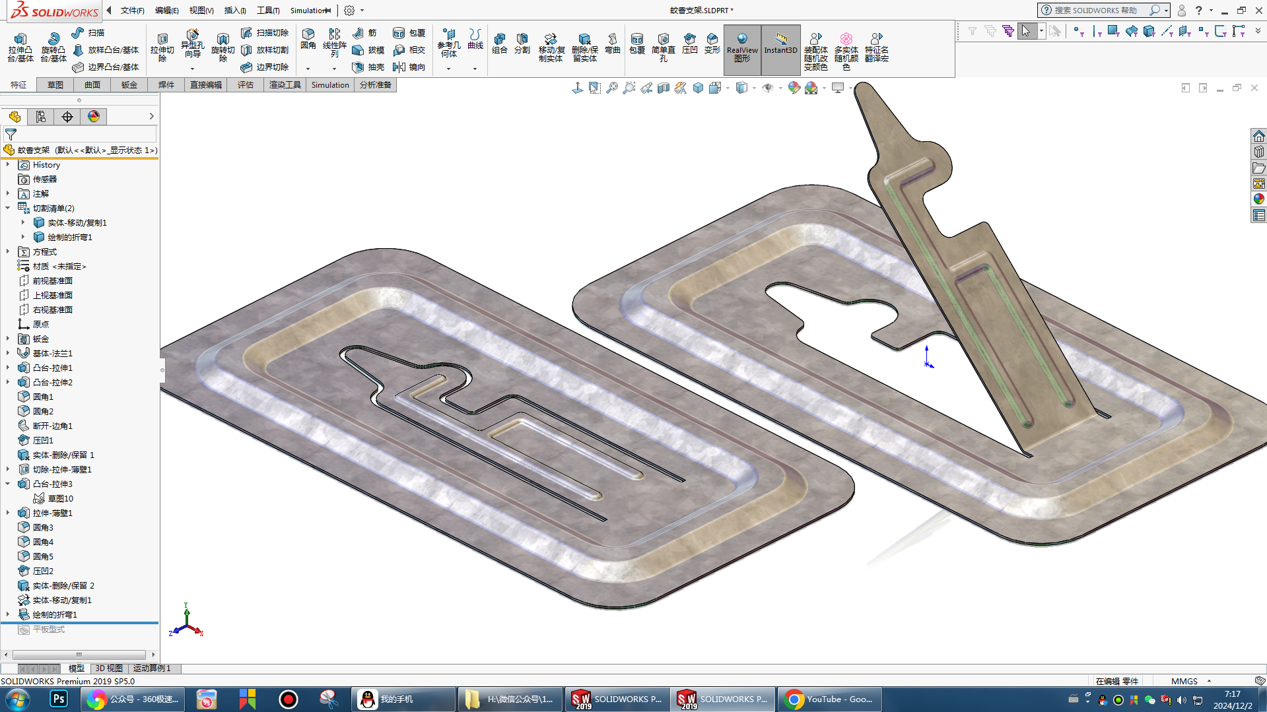Open the 插入(I) menu
The height and width of the screenshot is (712, 1267).
point(235,11)
